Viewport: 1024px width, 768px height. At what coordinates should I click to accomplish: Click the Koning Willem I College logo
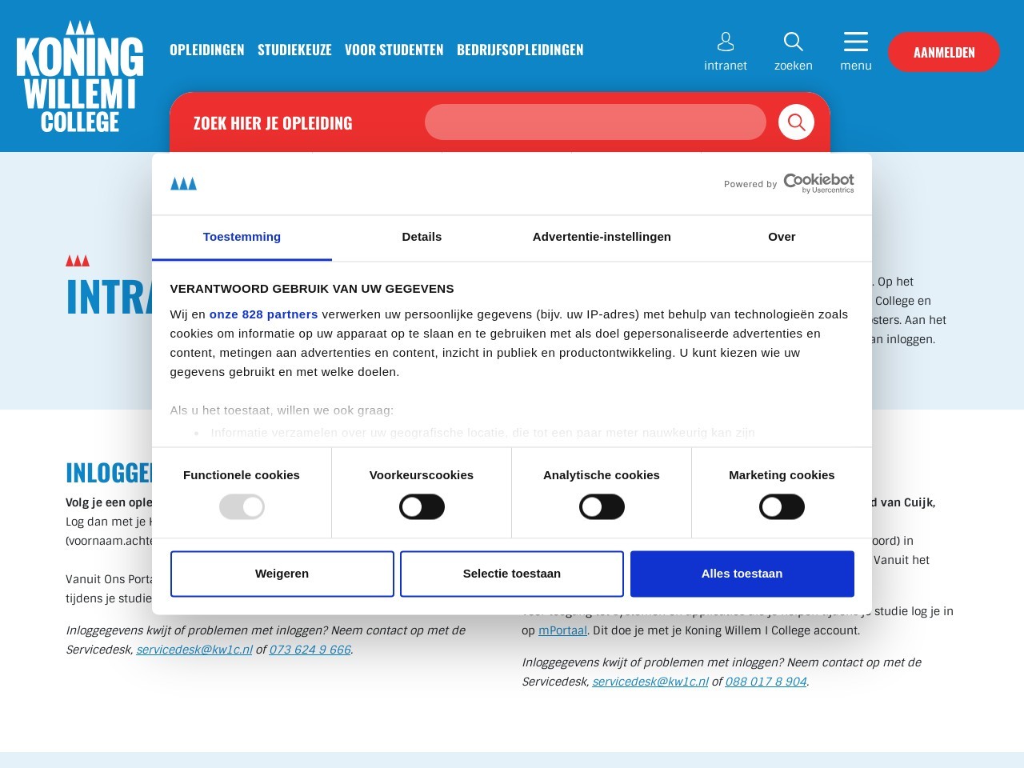(x=80, y=76)
